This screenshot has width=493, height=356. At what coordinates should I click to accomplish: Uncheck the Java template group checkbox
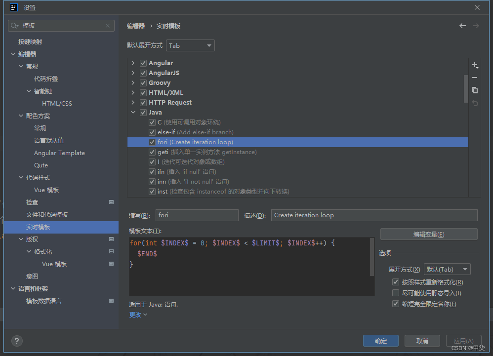click(x=143, y=112)
